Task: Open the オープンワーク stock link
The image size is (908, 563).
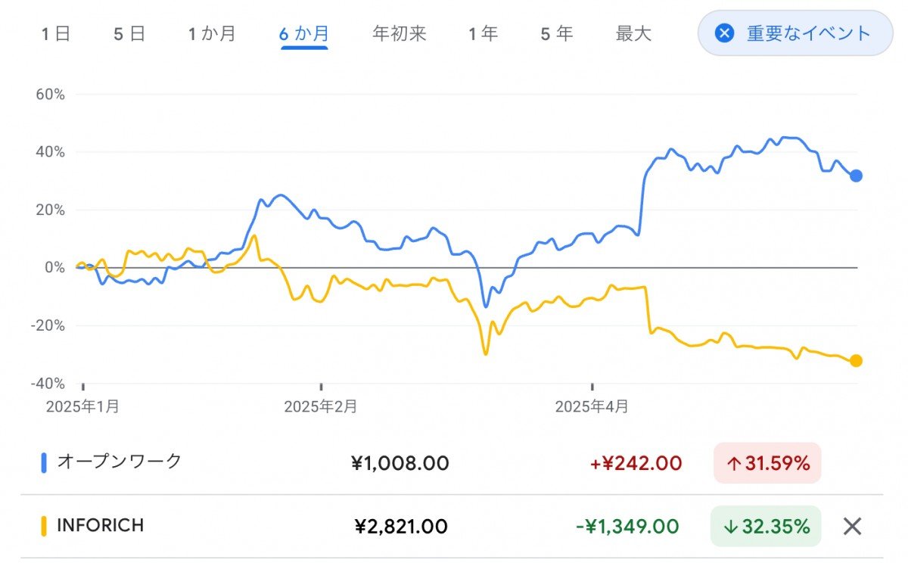Action: point(120,462)
